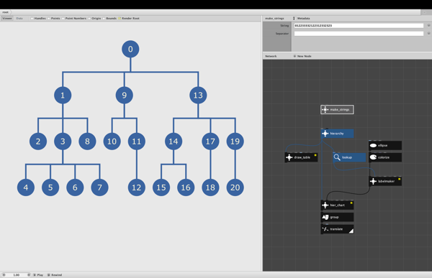The height and width of the screenshot is (278, 432).
Task: Click yellow marker on labelmaker node
Action: pos(399,180)
